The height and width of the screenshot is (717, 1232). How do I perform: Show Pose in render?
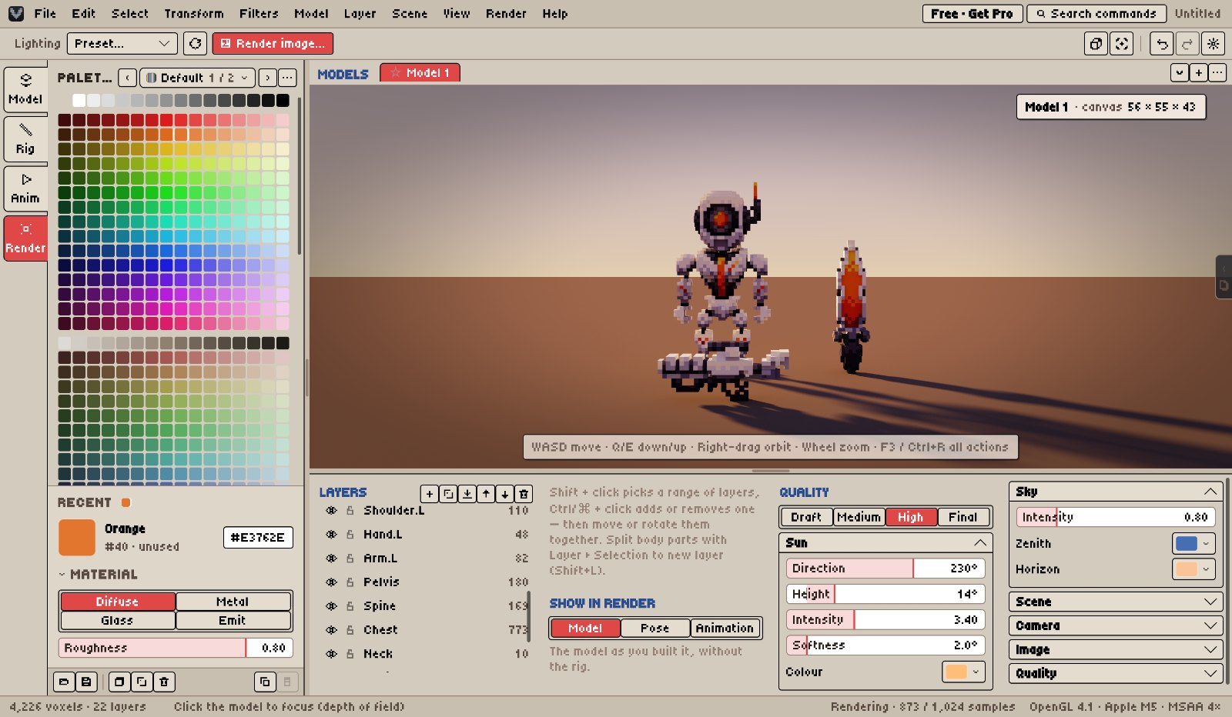655,629
